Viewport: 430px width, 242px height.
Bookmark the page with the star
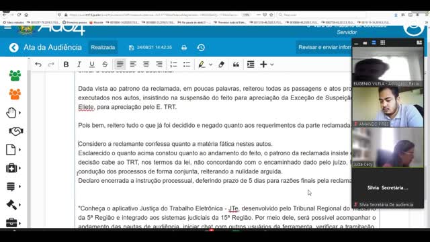[x=271, y=15]
